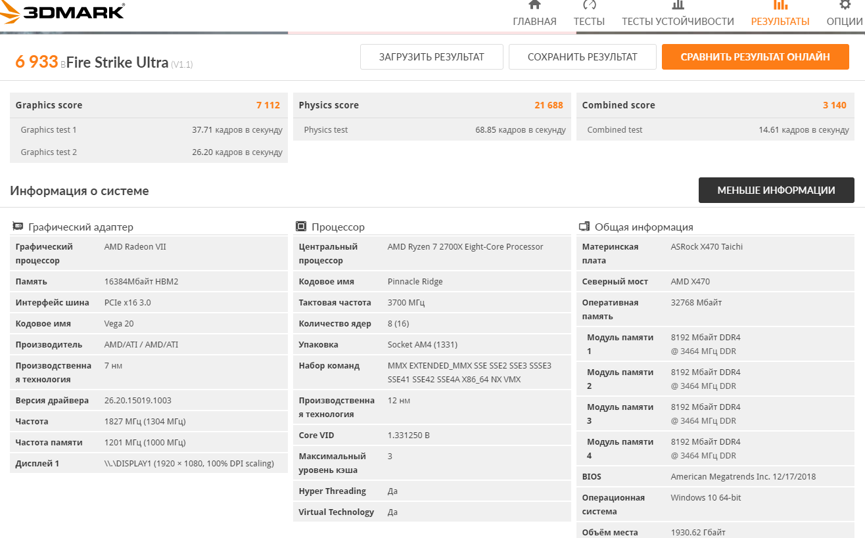Click the Virtual Technology Да value
The width and height of the screenshot is (865, 538).
click(x=392, y=512)
